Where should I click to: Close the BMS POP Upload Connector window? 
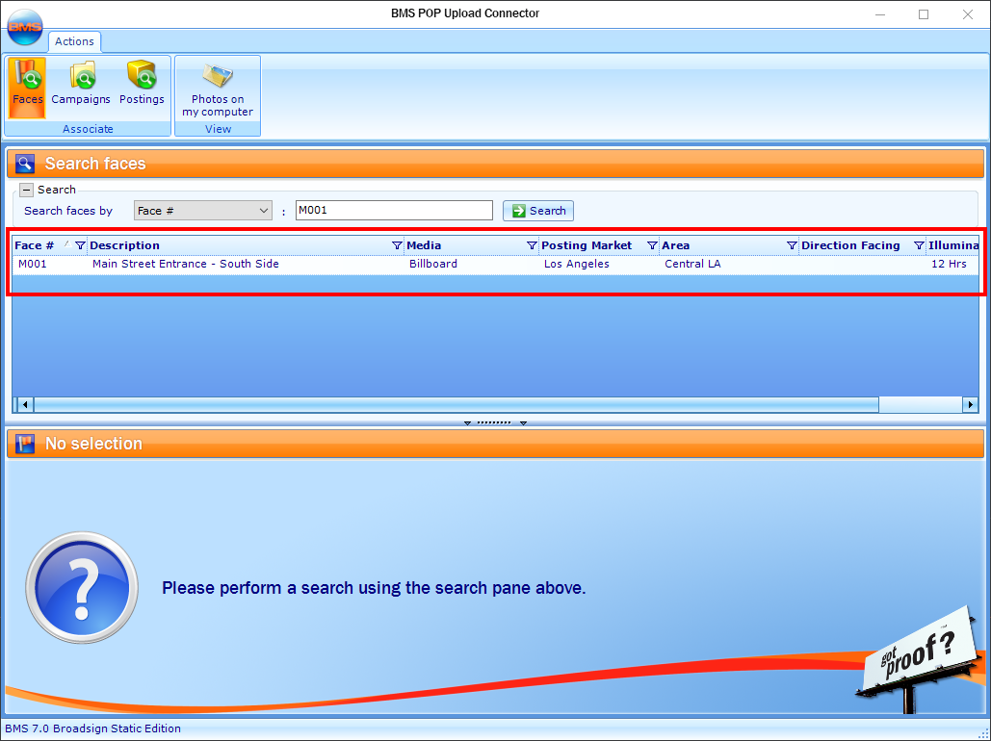click(x=968, y=14)
